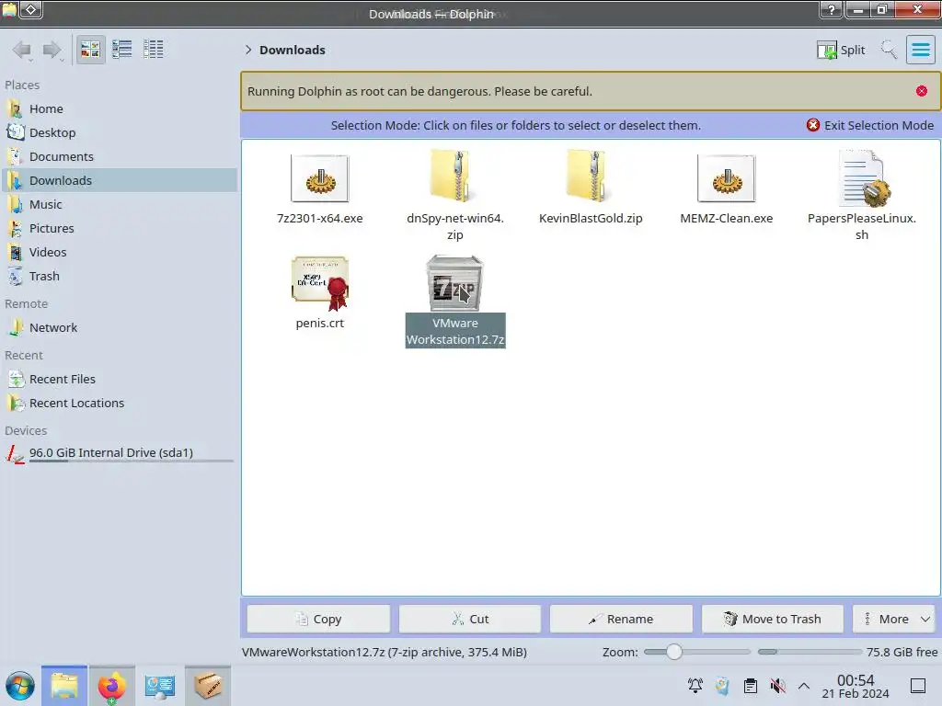Image resolution: width=942 pixels, height=706 pixels.
Task: Expand the More actions dropdown
Action: [x=894, y=619]
